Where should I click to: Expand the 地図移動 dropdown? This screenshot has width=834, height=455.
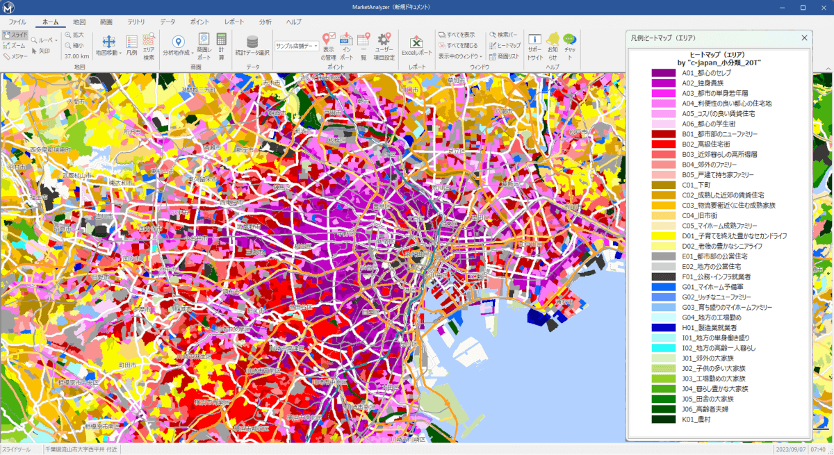(x=120, y=53)
